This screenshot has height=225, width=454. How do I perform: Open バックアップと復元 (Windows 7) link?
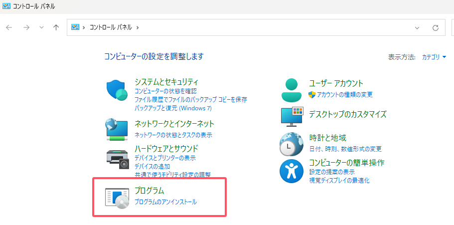pos(173,108)
